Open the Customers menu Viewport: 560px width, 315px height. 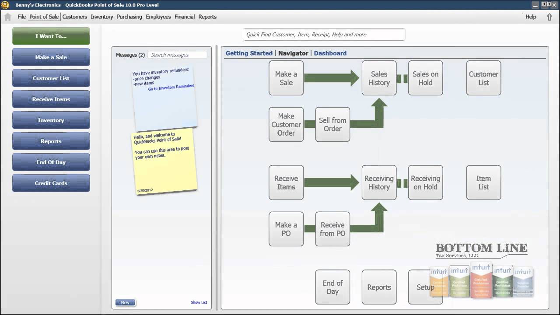click(75, 17)
